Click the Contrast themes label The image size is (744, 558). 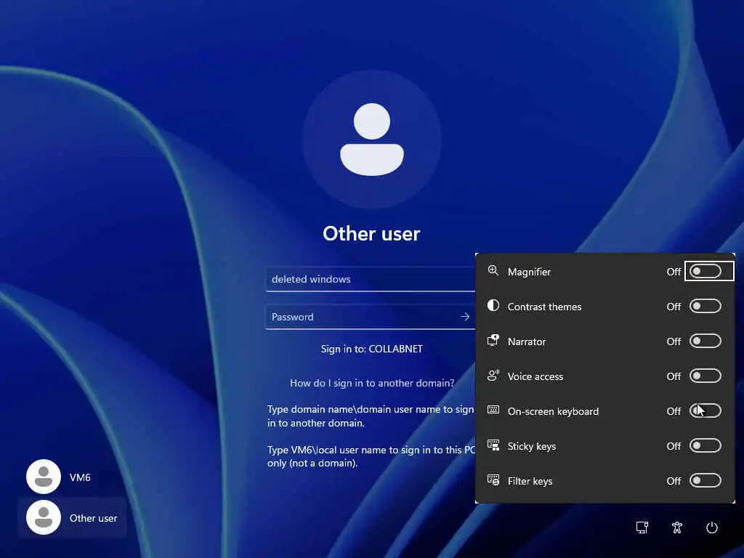544,307
